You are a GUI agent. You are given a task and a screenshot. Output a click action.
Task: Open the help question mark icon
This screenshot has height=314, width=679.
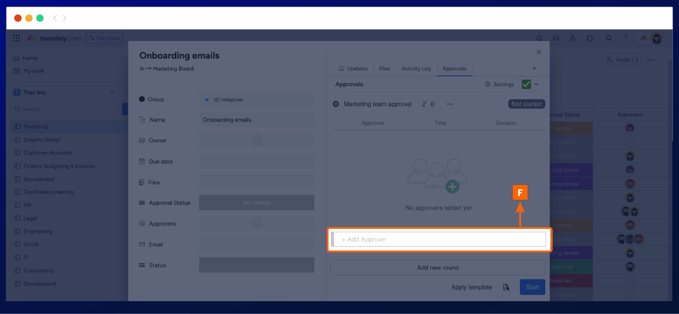pos(626,38)
